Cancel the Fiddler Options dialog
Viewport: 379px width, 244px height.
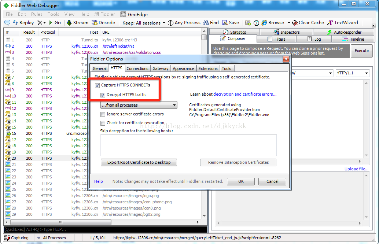click(272, 181)
